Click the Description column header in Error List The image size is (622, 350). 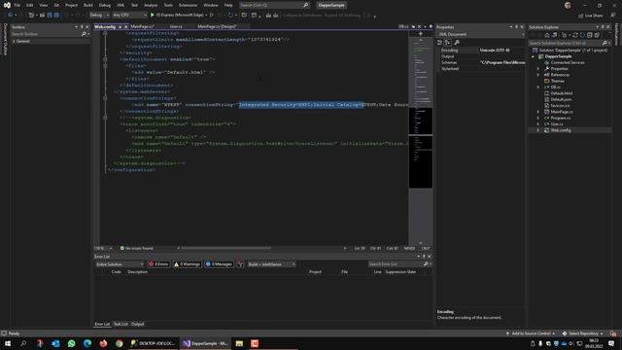click(138, 272)
